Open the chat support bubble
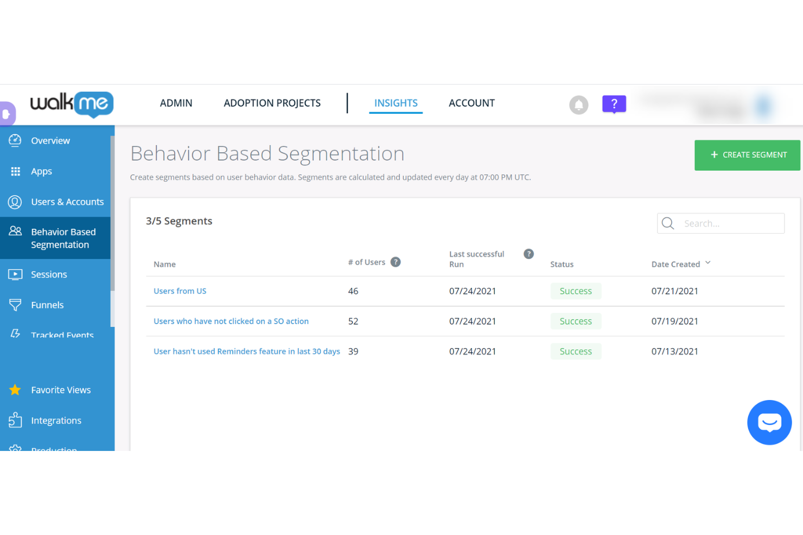 (769, 422)
